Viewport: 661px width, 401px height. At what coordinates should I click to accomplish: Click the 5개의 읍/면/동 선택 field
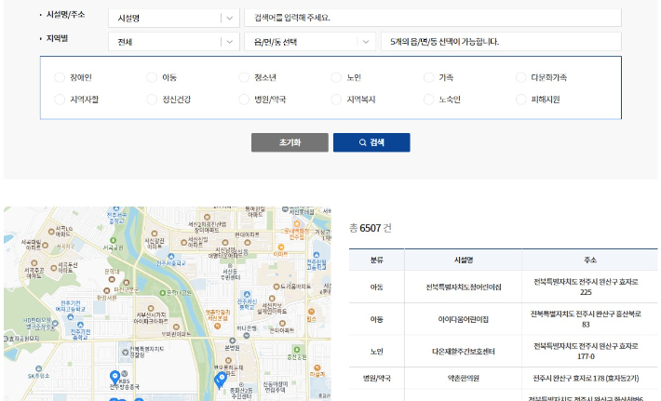coord(501,42)
